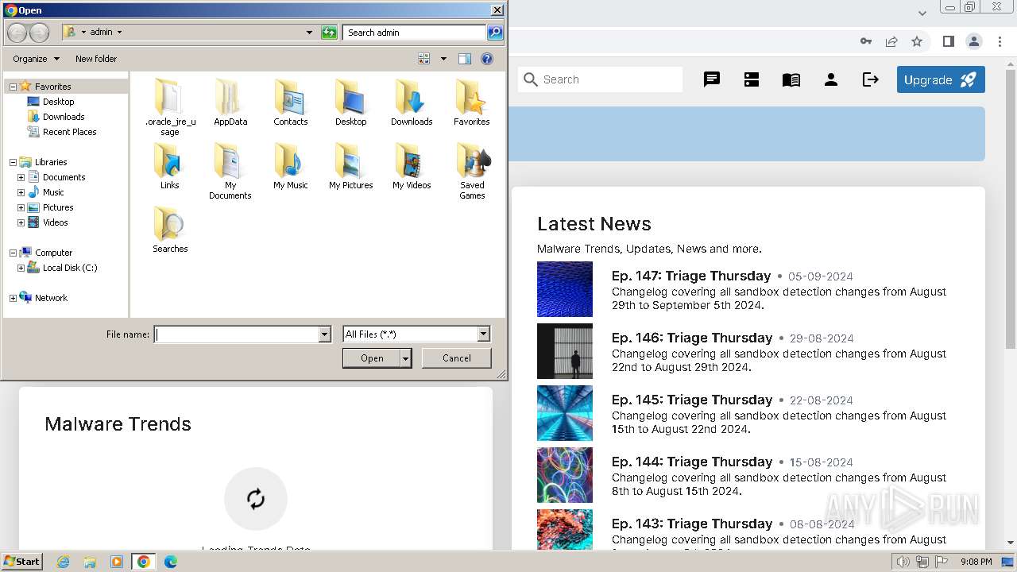Collapse the Favorites tree node

[x=13, y=87]
